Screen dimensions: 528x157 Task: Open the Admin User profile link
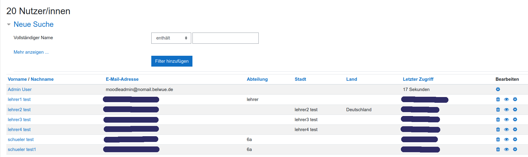pos(20,89)
